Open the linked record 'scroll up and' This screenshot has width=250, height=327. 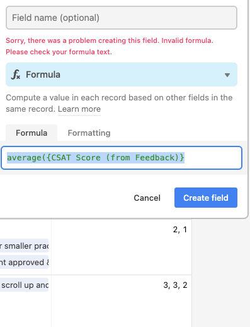tap(24, 285)
